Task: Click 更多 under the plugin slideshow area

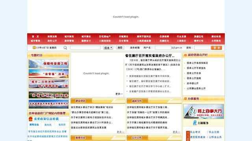Action: coord(119,94)
